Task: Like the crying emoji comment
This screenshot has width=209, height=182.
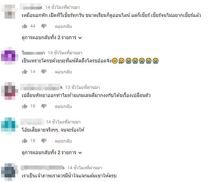Action: click(x=25, y=72)
